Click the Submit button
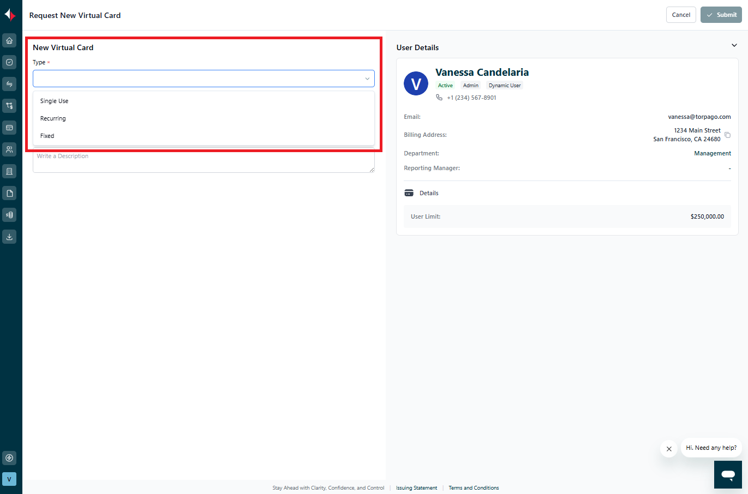This screenshot has width=748, height=494. (x=721, y=15)
